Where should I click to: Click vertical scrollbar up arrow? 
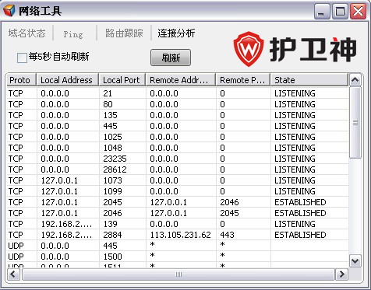pos(355,80)
